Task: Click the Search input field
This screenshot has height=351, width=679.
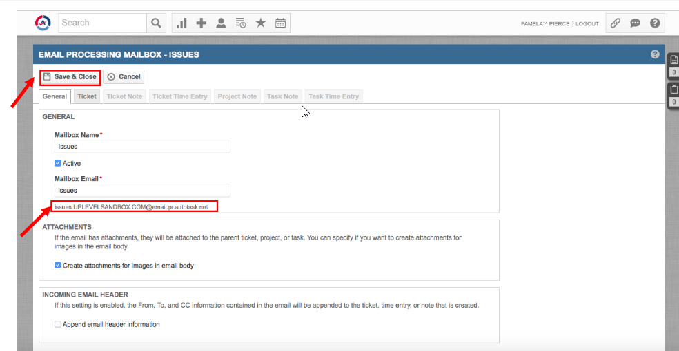Action: click(103, 23)
